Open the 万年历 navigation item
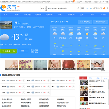Screen dimensions: 109x109 (104, 15)
